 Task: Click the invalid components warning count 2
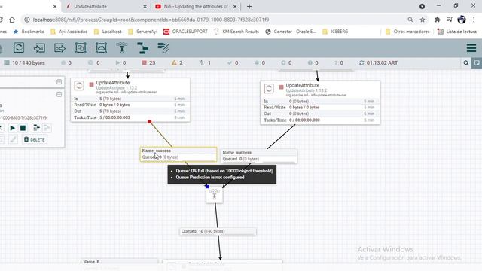[x=177, y=63]
